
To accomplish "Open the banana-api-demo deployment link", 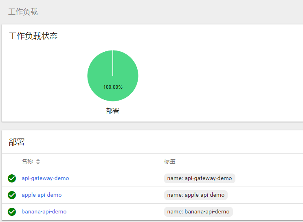I will pos(44,211).
